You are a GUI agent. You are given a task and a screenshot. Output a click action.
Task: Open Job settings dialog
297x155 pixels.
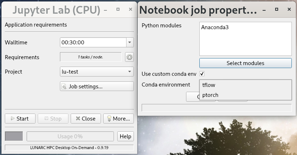click(x=97, y=87)
